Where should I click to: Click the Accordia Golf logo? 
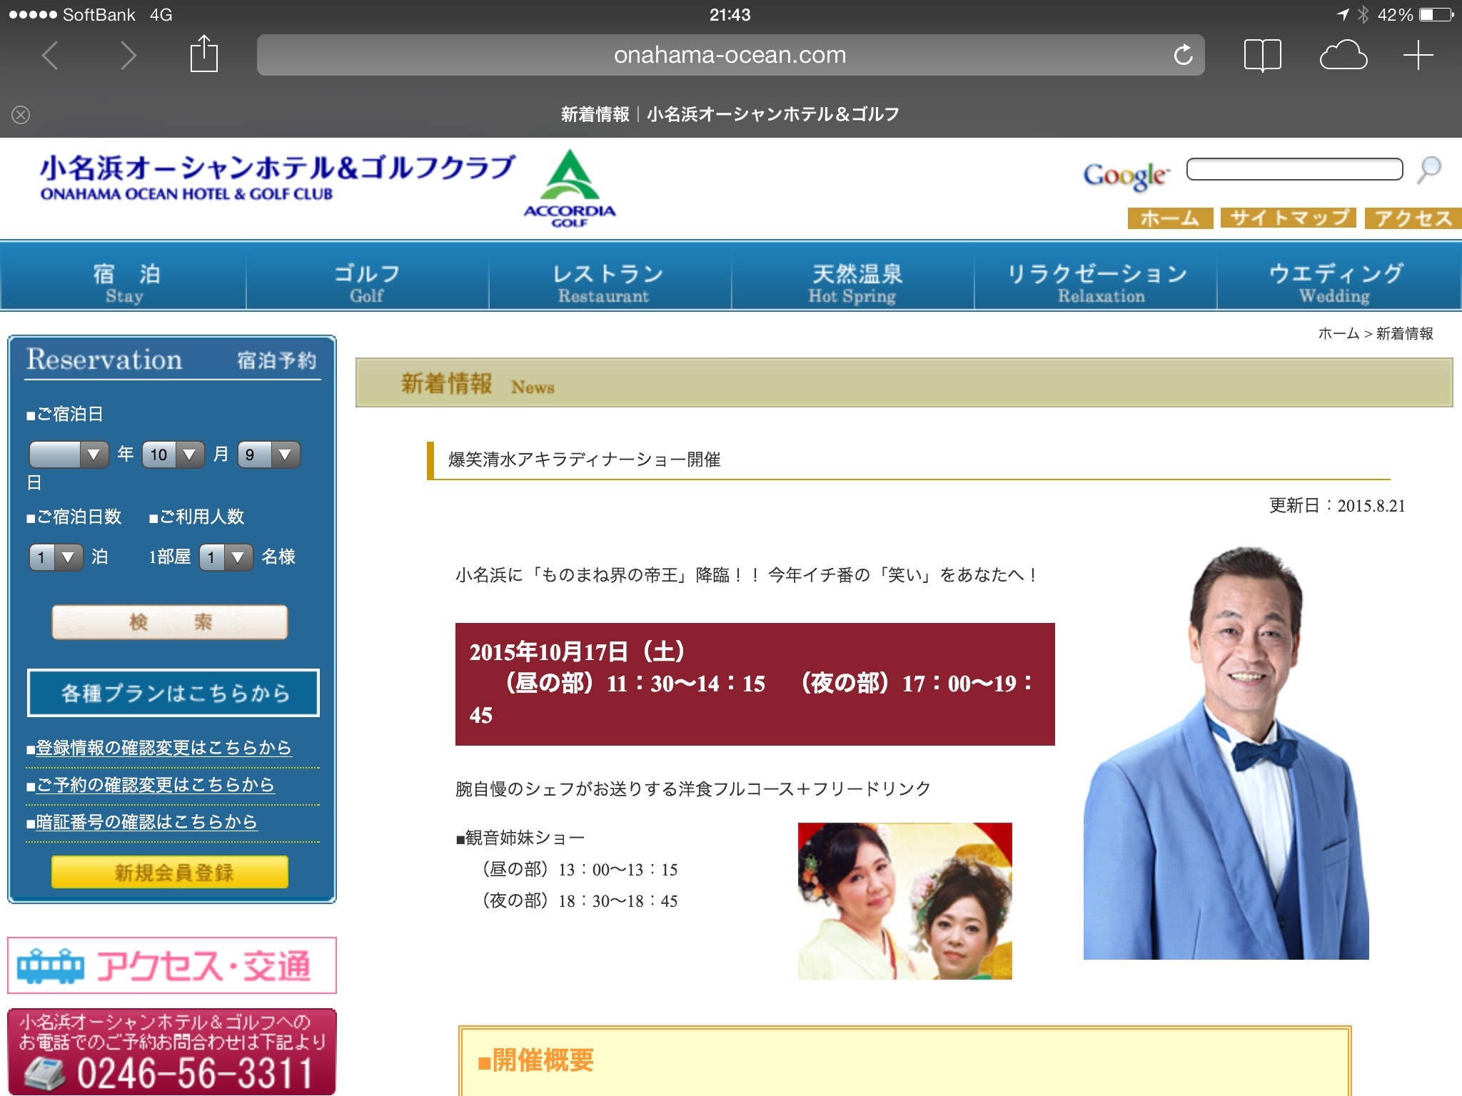[x=569, y=188]
